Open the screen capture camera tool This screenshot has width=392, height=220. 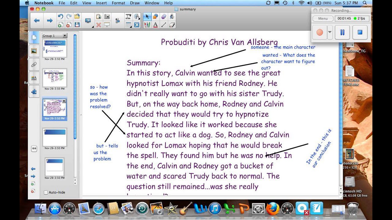pyautogui.click(x=107, y=17)
